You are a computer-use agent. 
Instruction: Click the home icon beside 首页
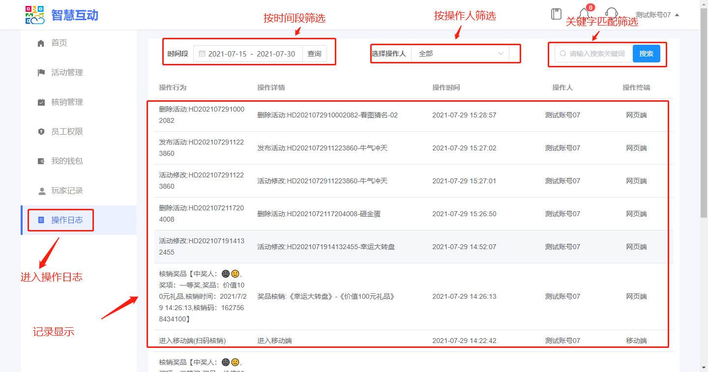click(x=41, y=43)
